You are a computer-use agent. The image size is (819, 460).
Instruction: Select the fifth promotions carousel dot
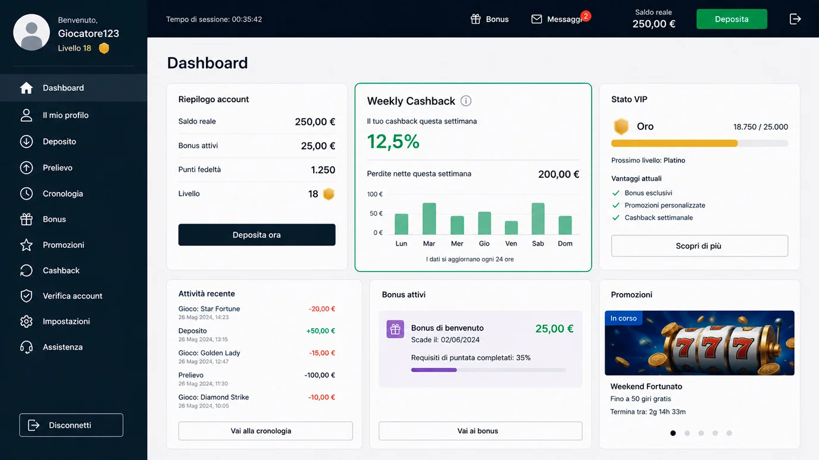[x=729, y=433]
